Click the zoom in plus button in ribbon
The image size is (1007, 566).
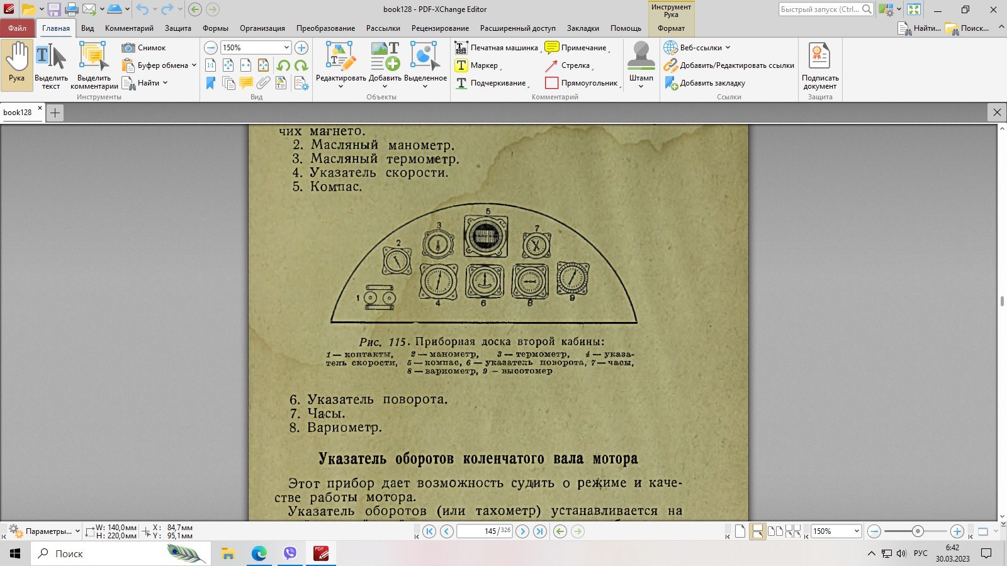(301, 48)
